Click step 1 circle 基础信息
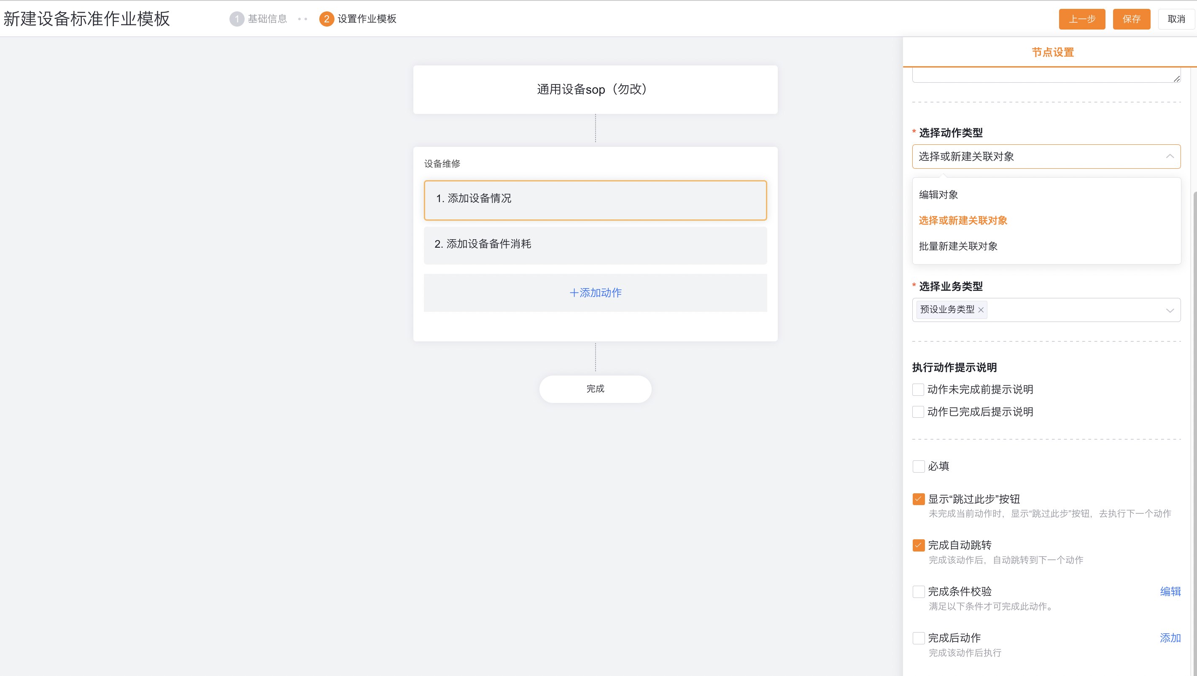This screenshot has height=676, width=1197. (237, 19)
